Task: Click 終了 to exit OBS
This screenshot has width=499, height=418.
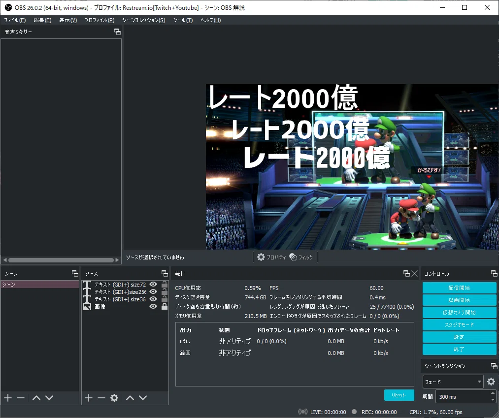Action: (459, 349)
